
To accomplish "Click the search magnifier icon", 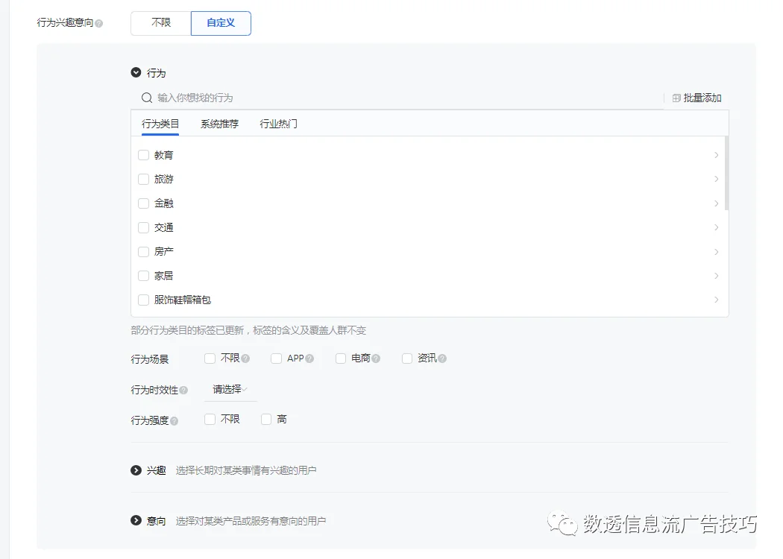I will (x=146, y=98).
